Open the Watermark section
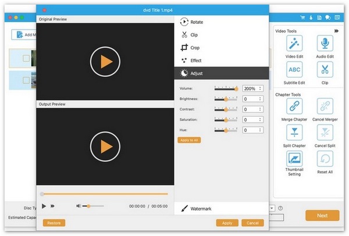The width and height of the screenshot is (349, 236). tap(222, 209)
